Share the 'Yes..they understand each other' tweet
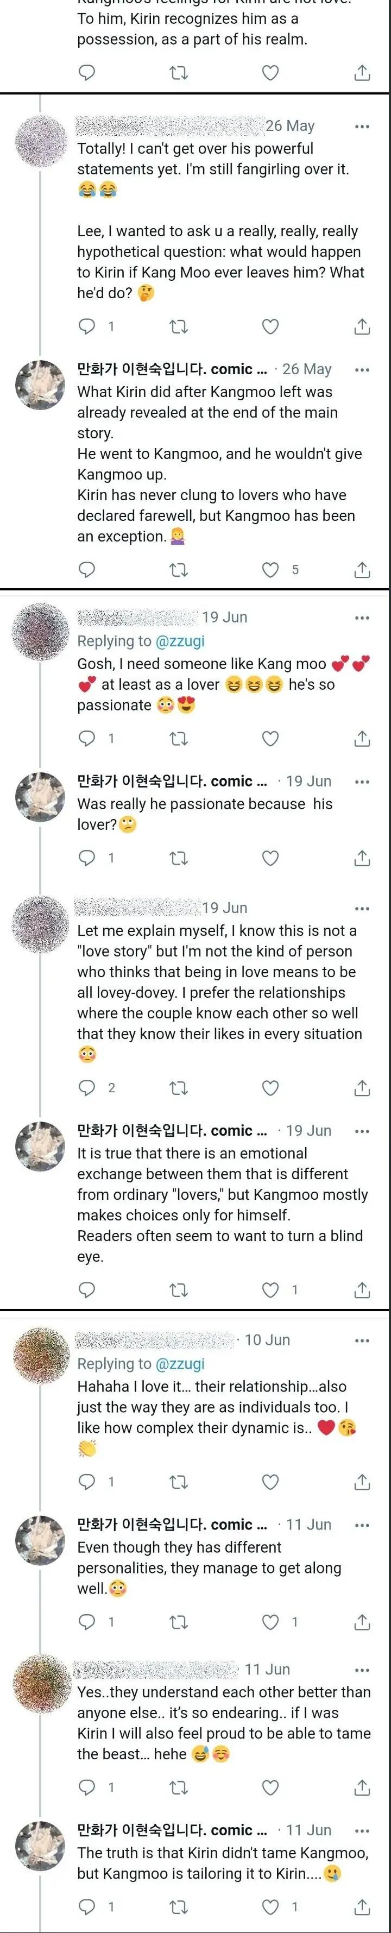 [x=362, y=1787]
